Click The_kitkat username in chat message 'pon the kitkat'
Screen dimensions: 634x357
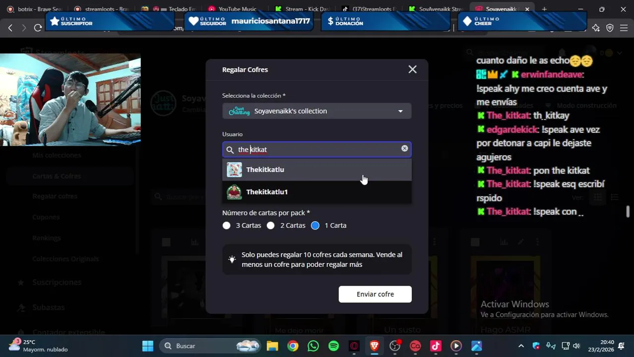(507, 171)
